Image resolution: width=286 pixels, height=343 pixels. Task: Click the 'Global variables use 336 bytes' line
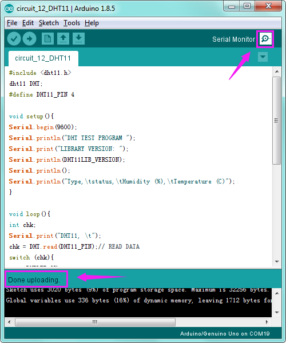click(x=138, y=301)
